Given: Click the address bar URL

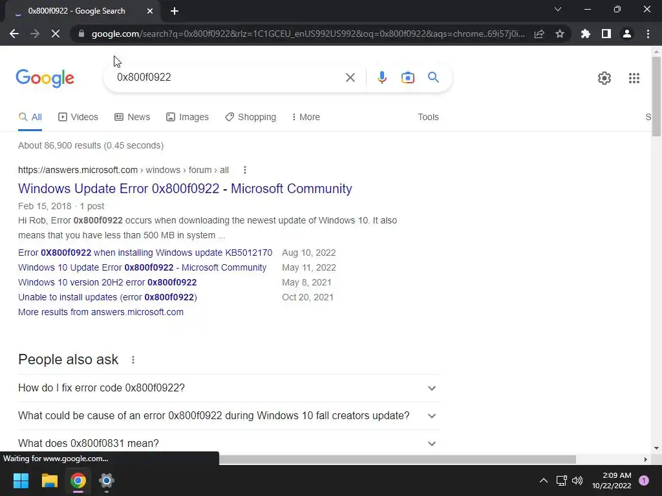Looking at the screenshot, I should pyautogui.click(x=308, y=34).
